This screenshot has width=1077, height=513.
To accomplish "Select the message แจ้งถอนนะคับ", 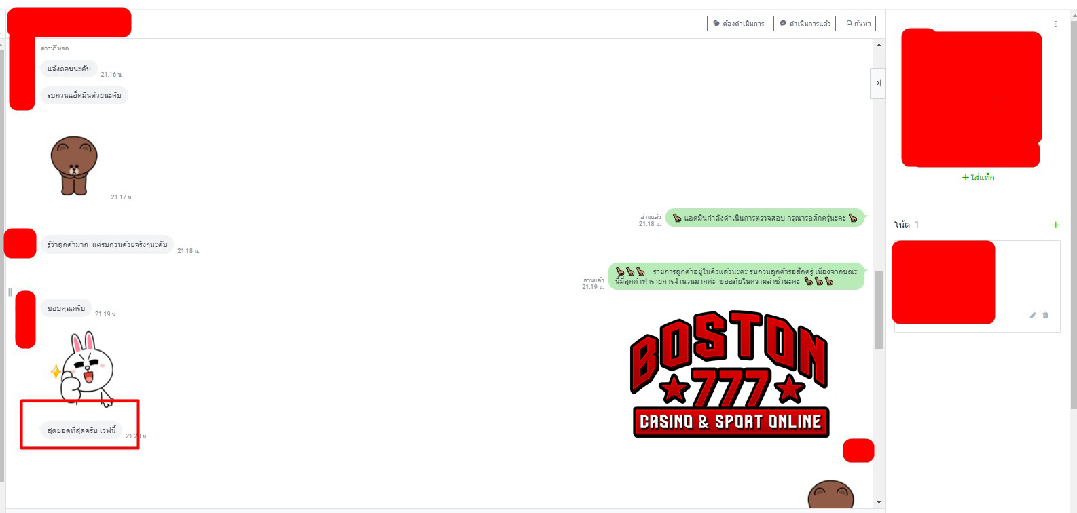I will 69,69.
